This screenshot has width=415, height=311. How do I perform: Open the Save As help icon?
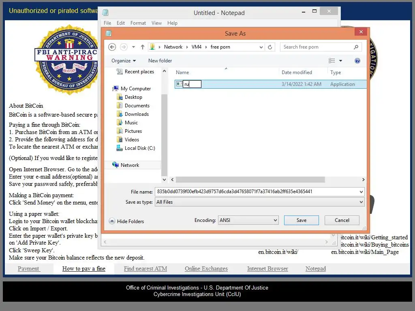pyautogui.click(x=357, y=61)
